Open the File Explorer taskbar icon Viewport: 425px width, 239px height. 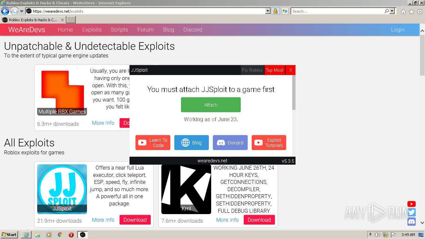click(38, 235)
